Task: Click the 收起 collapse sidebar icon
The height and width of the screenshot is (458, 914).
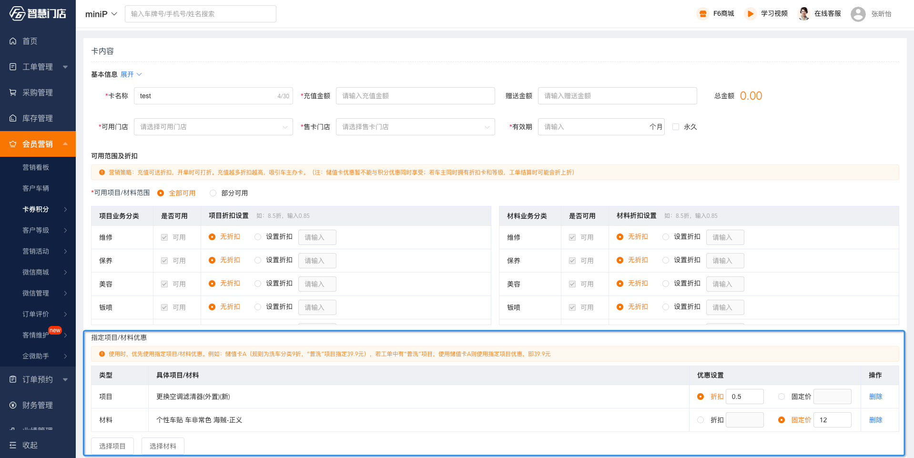Action: click(x=13, y=445)
